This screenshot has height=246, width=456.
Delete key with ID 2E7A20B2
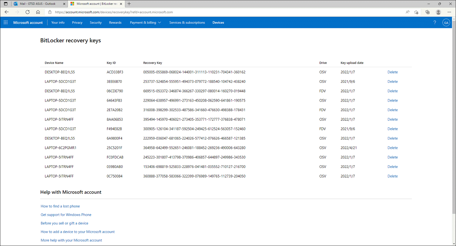click(x=393, y=110)
